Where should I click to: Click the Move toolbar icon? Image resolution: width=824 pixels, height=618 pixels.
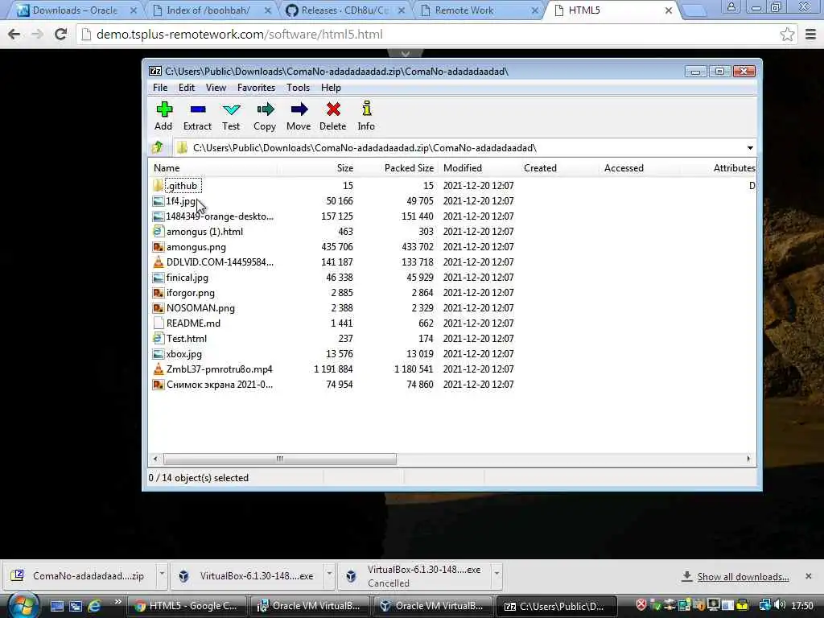[299, 109]
